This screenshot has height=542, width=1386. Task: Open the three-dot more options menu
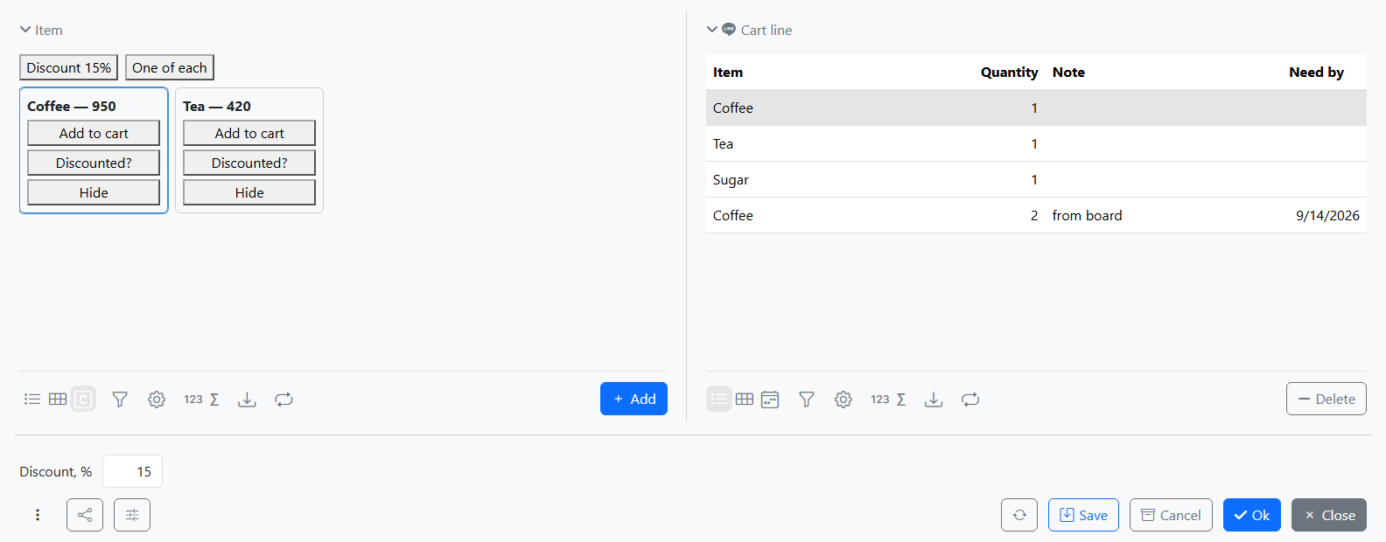[x=38, y=515]
